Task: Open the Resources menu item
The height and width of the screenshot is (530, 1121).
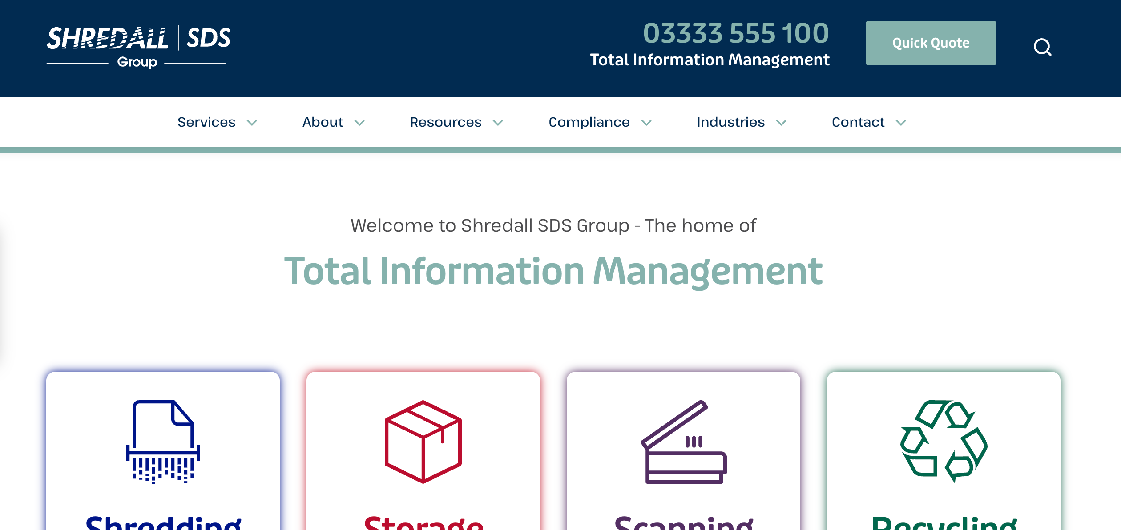Action: tap(446, 122)
